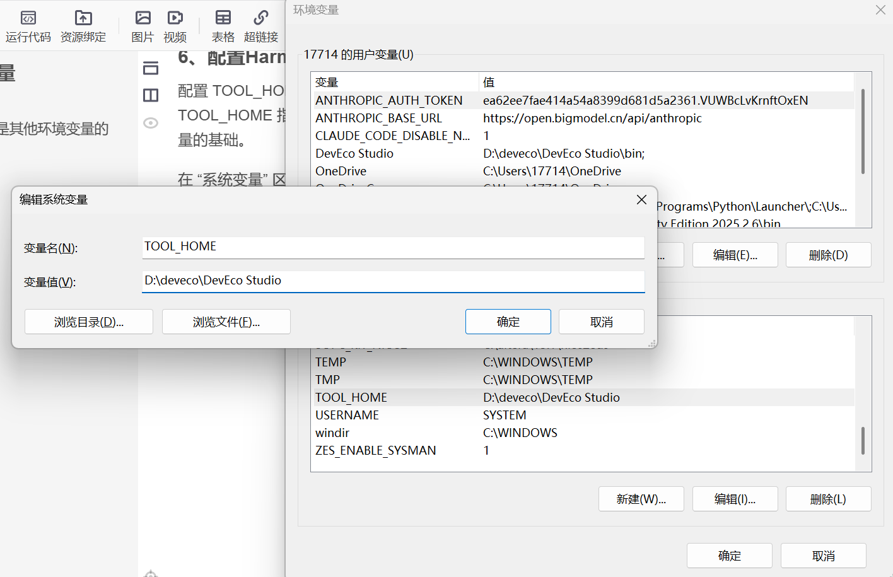Click the D:\deveco\DevEco Studio\bin; value

pyautogui.click(x=564, y=153)
